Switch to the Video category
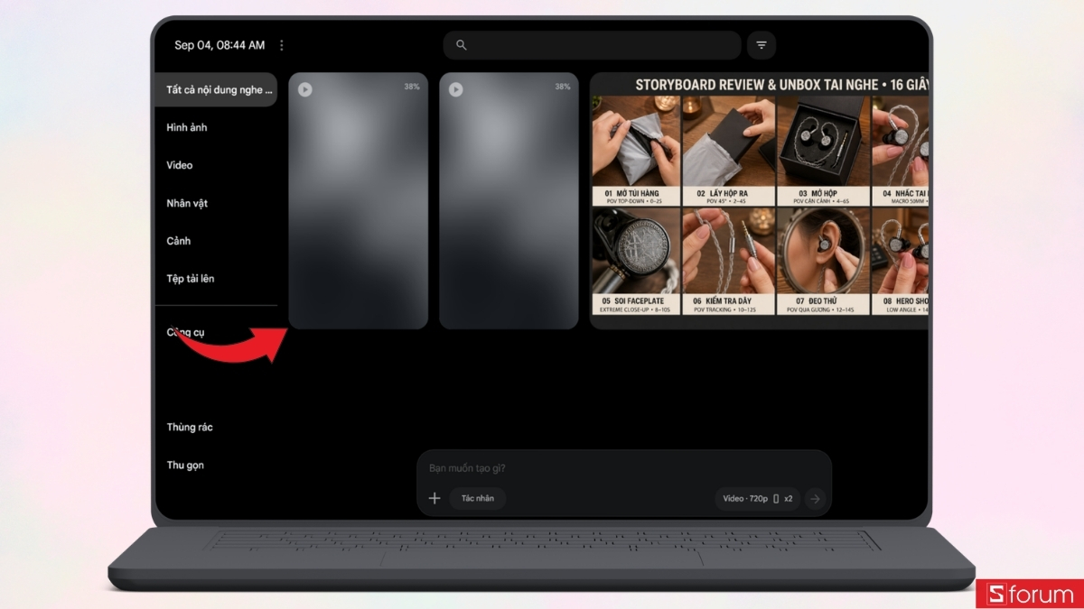This screenshot has width=1084, height=609. 180,165
